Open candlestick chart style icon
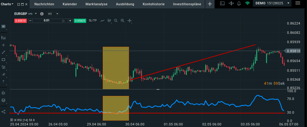The height and width of the screenshot is (127, 307). click(109, 20)
